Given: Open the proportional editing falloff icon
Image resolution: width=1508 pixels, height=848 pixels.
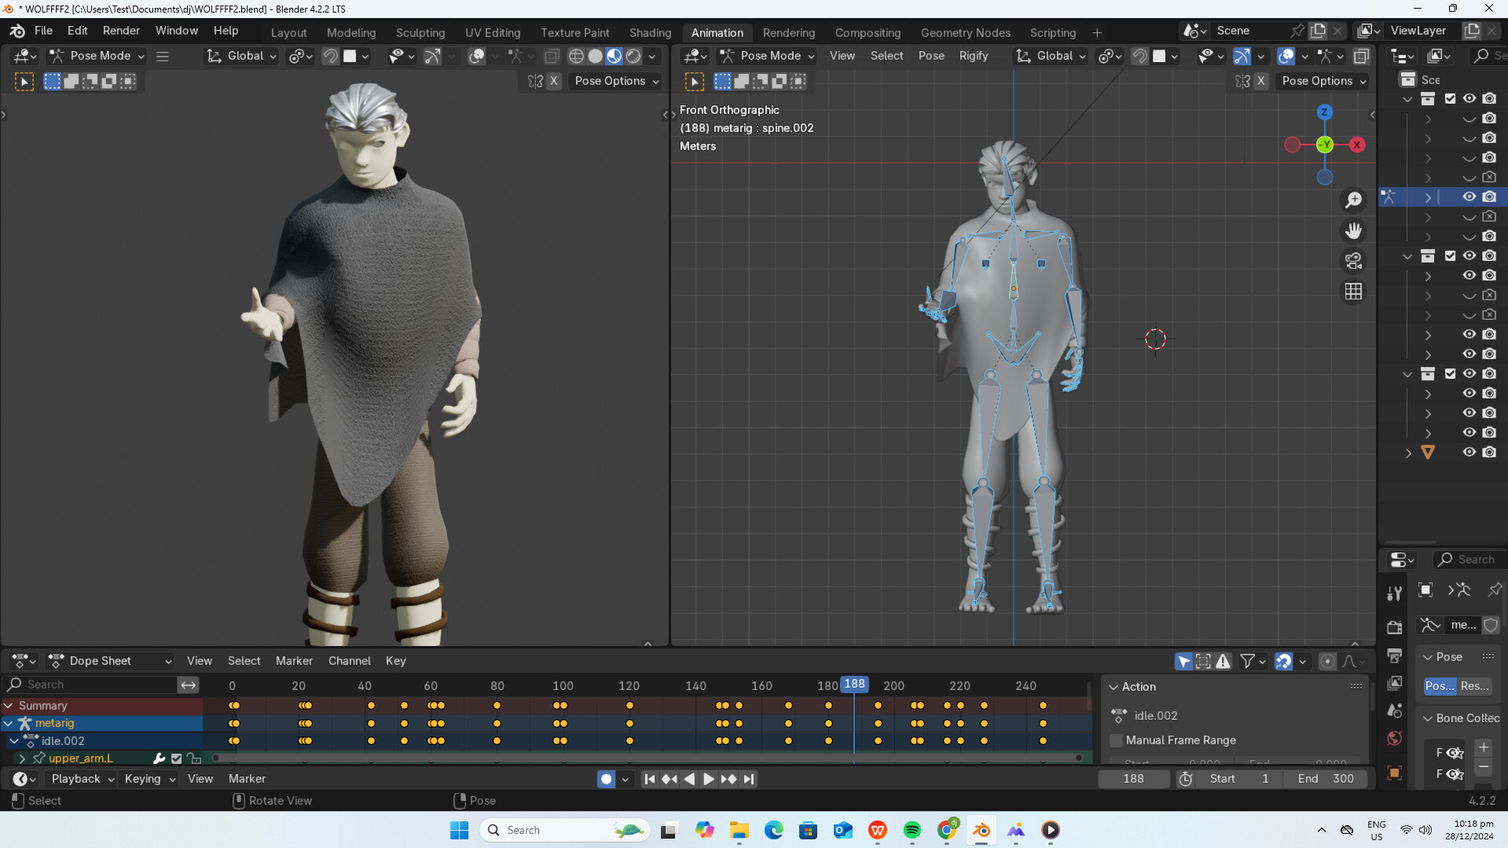Looking at the screenshot, I should pyautogui.click(x=1350, y=661).
